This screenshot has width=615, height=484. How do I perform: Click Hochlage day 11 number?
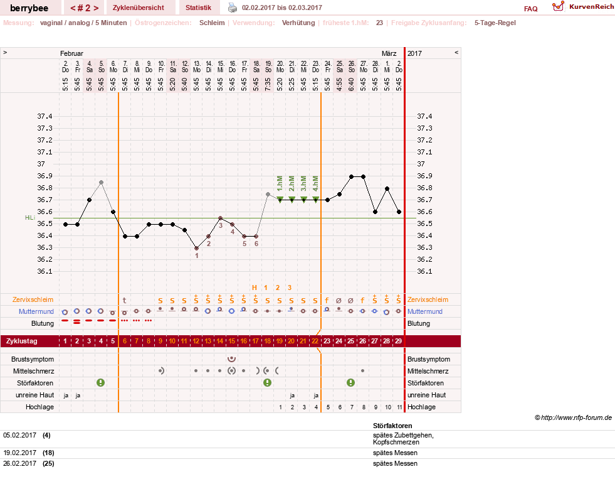tap(399, 407)
